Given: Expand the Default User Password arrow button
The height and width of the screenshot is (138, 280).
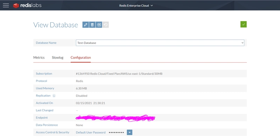Looking at the screenshot, I should point(129,132).
